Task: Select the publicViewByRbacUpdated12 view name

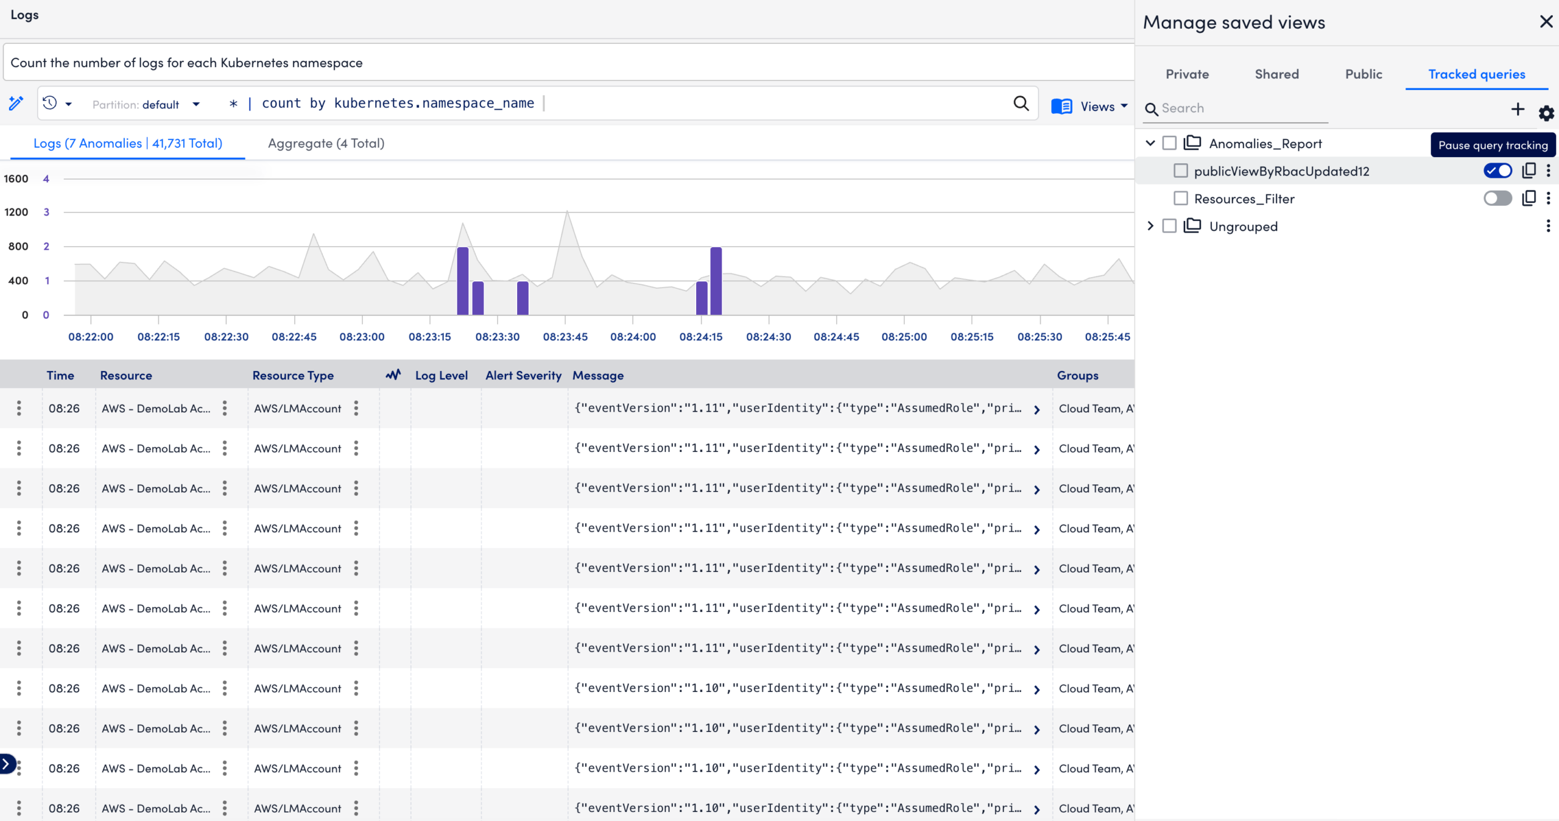Action: [x=1281, y=171]
